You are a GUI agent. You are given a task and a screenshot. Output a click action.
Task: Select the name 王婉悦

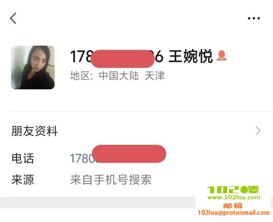click(191, 56)
